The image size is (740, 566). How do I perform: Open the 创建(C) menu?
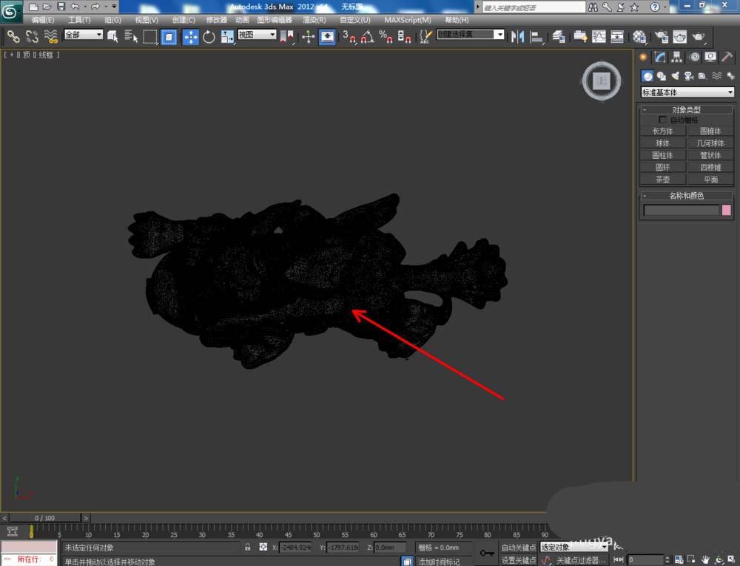tap(184, 20)
